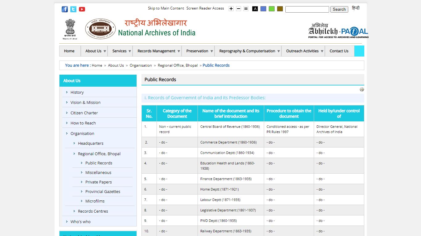421x236 pixels.
Task: Click the Search button
Action: (x=339, y=9)
